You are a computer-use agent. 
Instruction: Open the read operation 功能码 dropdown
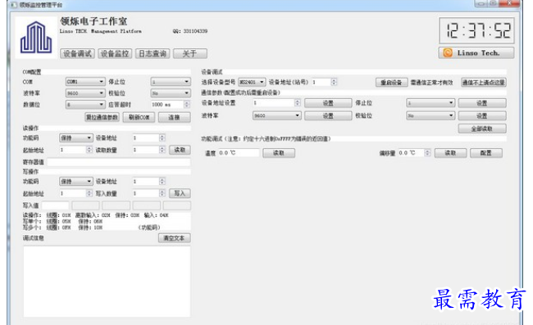click(75, 138)
